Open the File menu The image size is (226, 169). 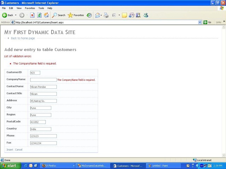click(4, 8)
